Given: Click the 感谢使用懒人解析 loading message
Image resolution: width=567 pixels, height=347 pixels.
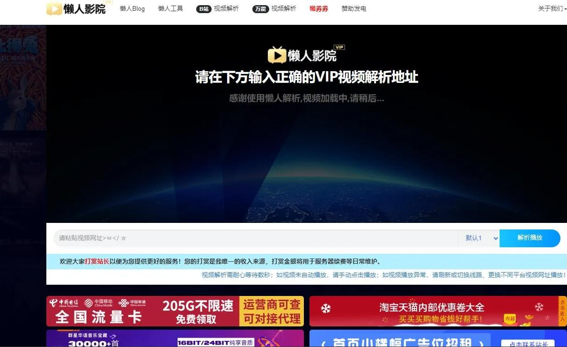Looking at the screenshot, I should click(307, 99).
